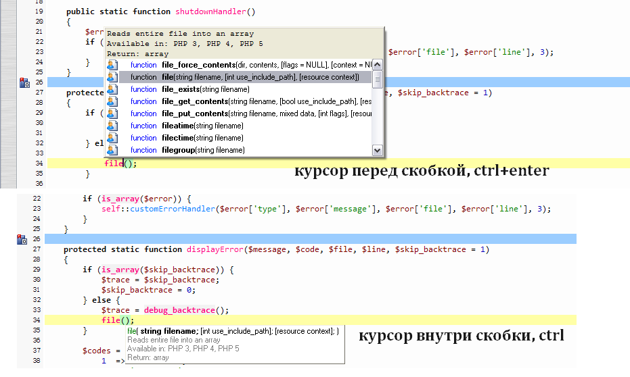Image resolution: width=630 pixels, height=377 pixels.
Task: Click bookmark icon on line 26 in bottom editor
Action: coord(22,239)
